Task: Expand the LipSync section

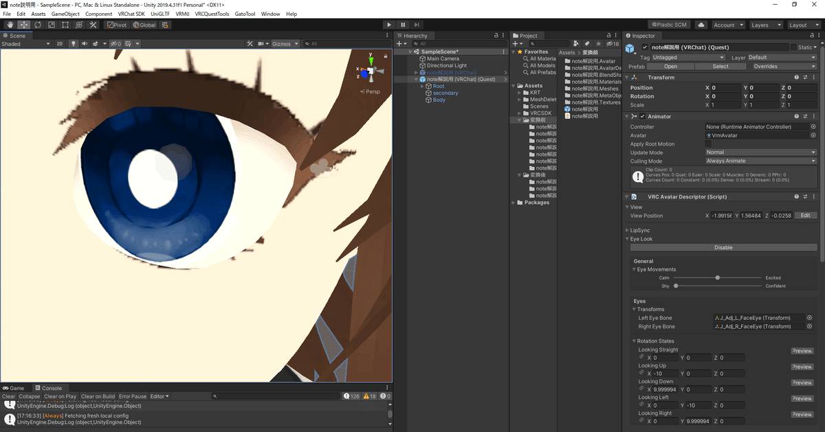Action: point(628,230)
